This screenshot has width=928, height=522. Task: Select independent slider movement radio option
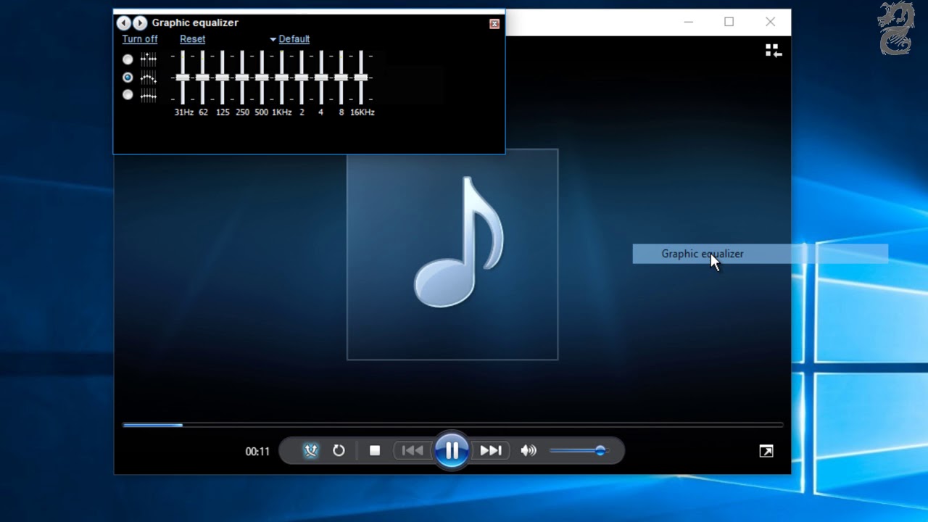[x=128, y=59]
